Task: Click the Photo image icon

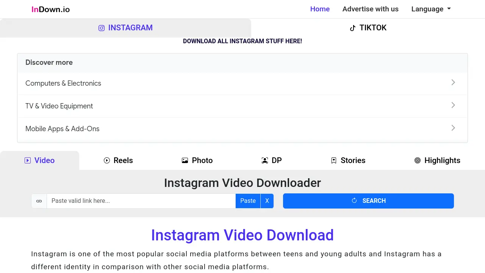Action: coord(185,160)
